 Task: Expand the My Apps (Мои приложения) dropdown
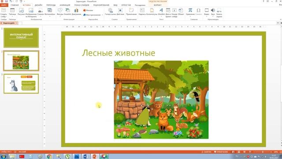(x=102, y=15)
